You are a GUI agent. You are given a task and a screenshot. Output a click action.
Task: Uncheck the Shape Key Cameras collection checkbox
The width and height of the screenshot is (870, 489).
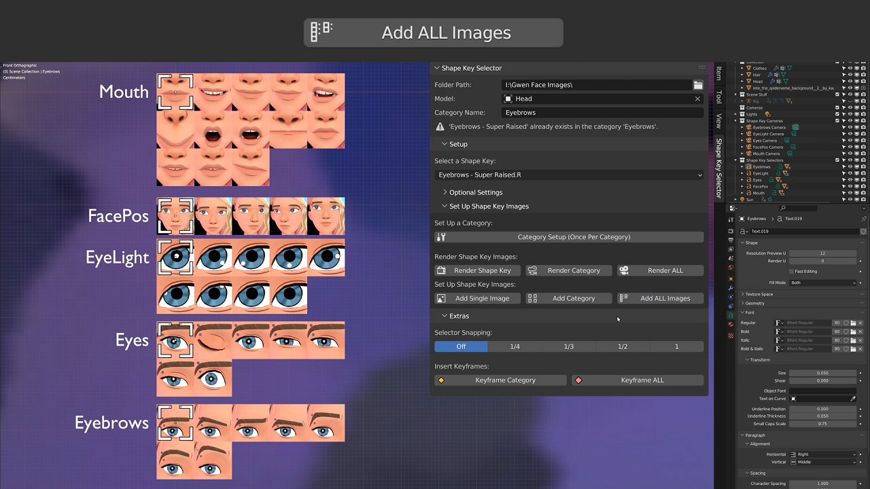pyautogui.click(x=837, y=121)
